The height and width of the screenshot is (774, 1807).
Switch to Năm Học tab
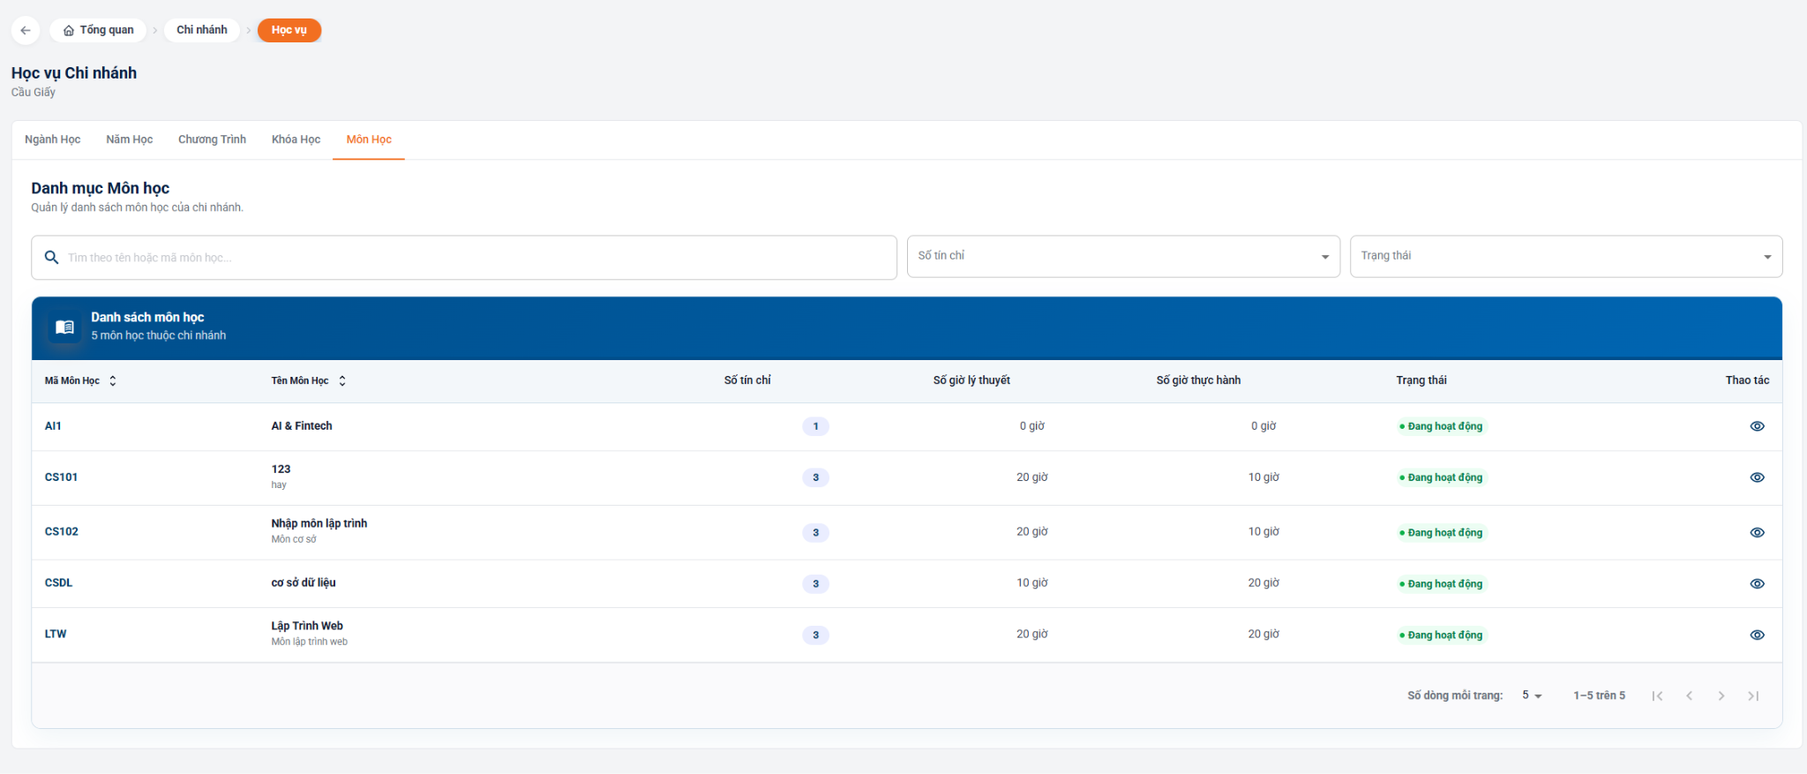coord(130,139)
